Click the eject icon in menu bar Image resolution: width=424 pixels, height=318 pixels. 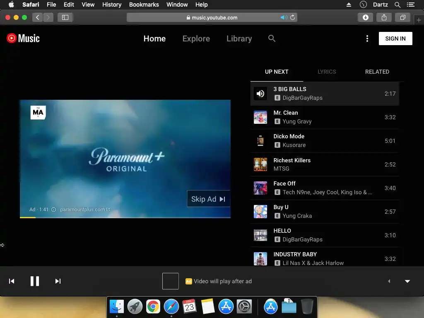pyautogui.click(x=349, y=5)
